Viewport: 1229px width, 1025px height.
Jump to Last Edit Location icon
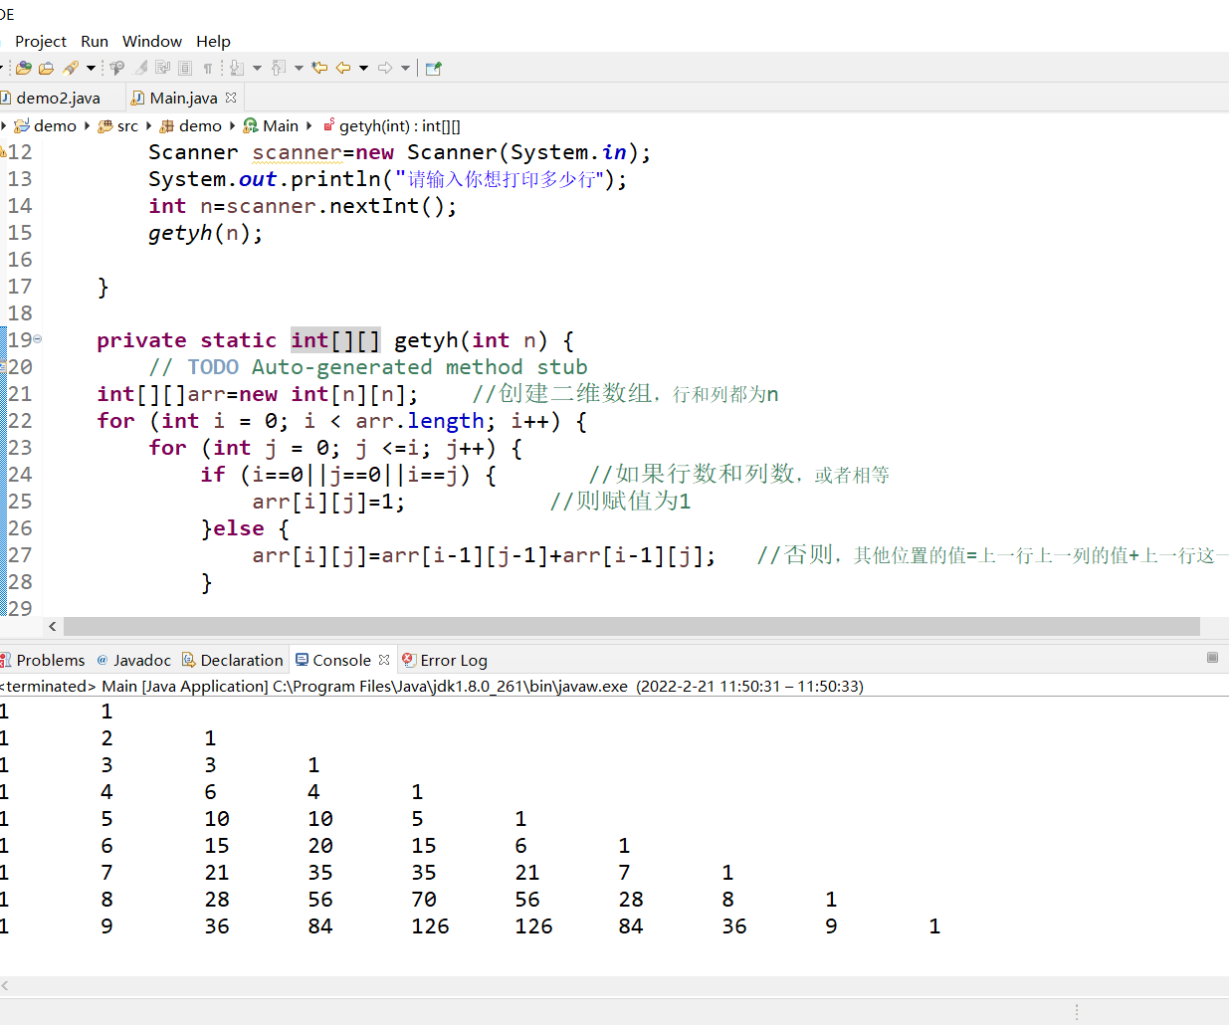(x=319, y=68)
